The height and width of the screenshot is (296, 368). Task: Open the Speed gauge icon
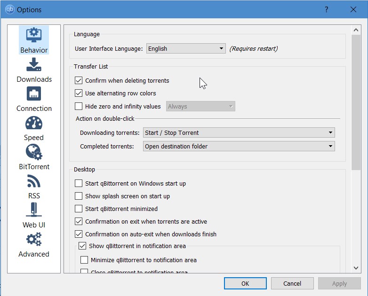click(x=34, y=123)
